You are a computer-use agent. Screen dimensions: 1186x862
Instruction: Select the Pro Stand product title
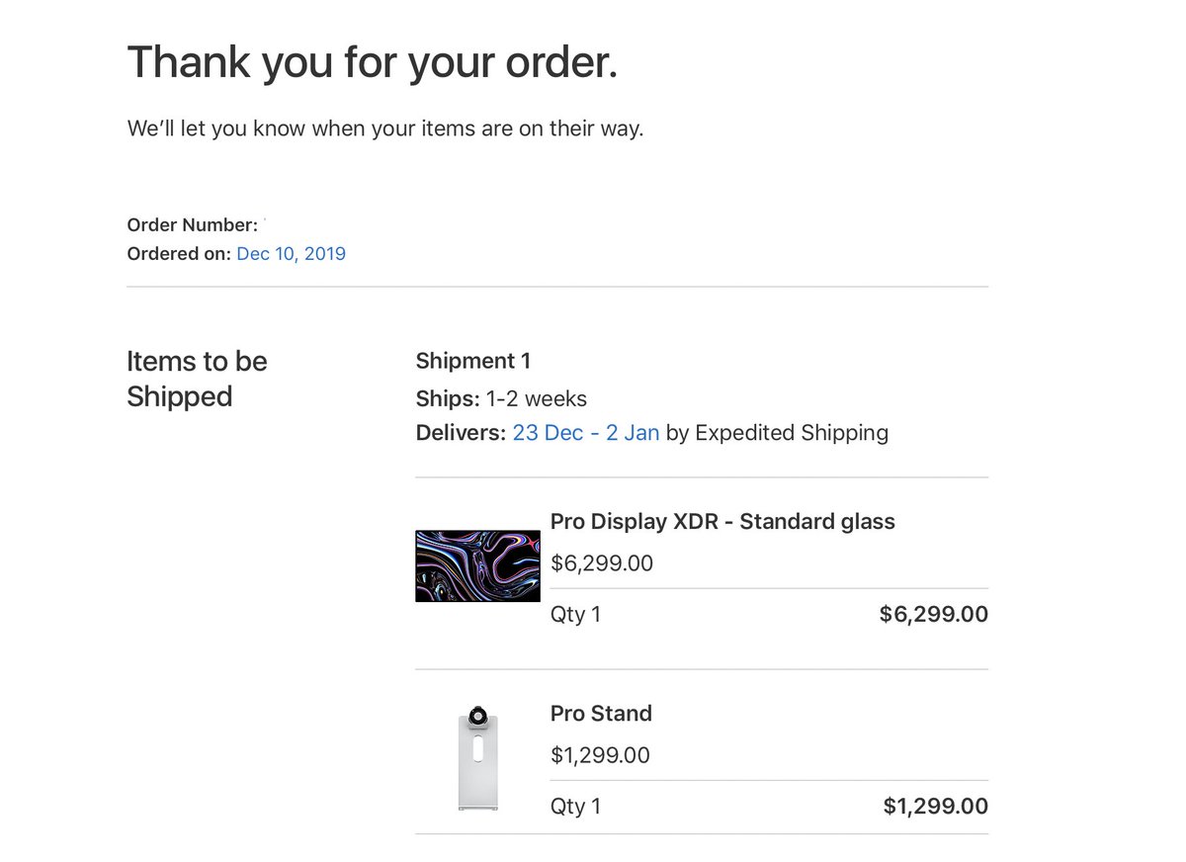tap(601, 714)
